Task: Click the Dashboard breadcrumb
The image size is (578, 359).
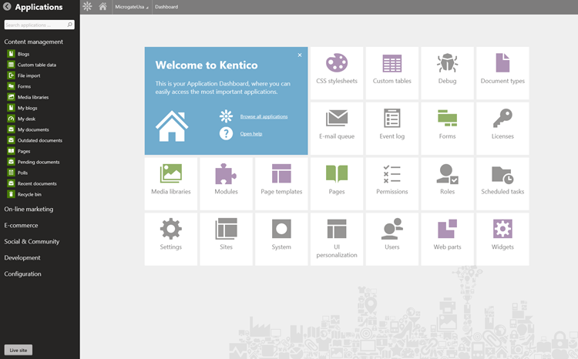Action: tap(166, 7)
